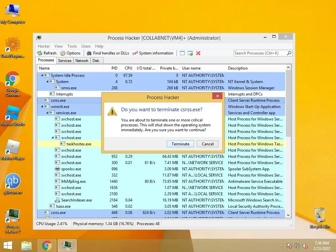The height and width of the screenshot is (252, 336).
Task: Click the Terminate button in the dialog
Action: [180, 144]
